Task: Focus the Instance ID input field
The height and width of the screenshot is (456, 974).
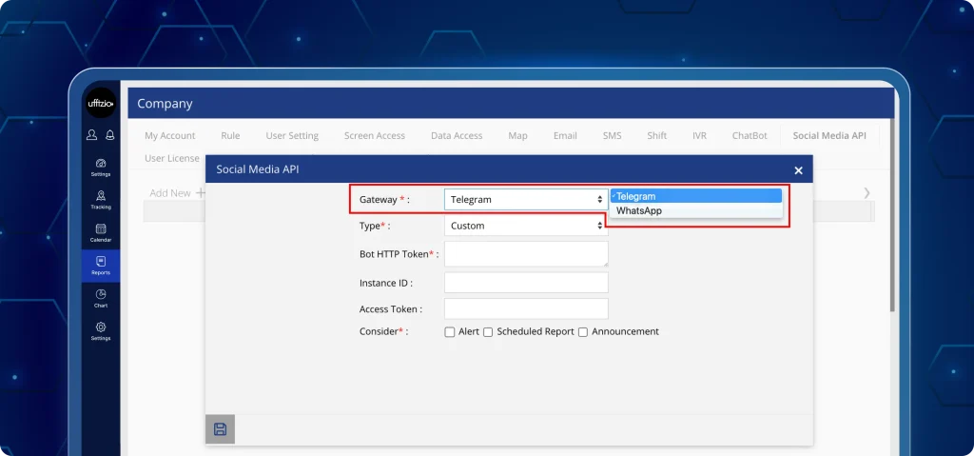Action: [526, 283]
